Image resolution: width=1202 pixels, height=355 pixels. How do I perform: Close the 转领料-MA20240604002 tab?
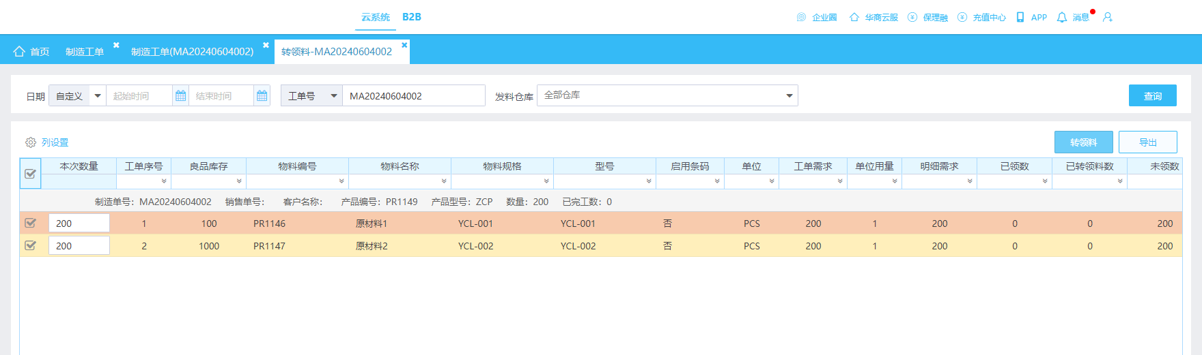404,45
